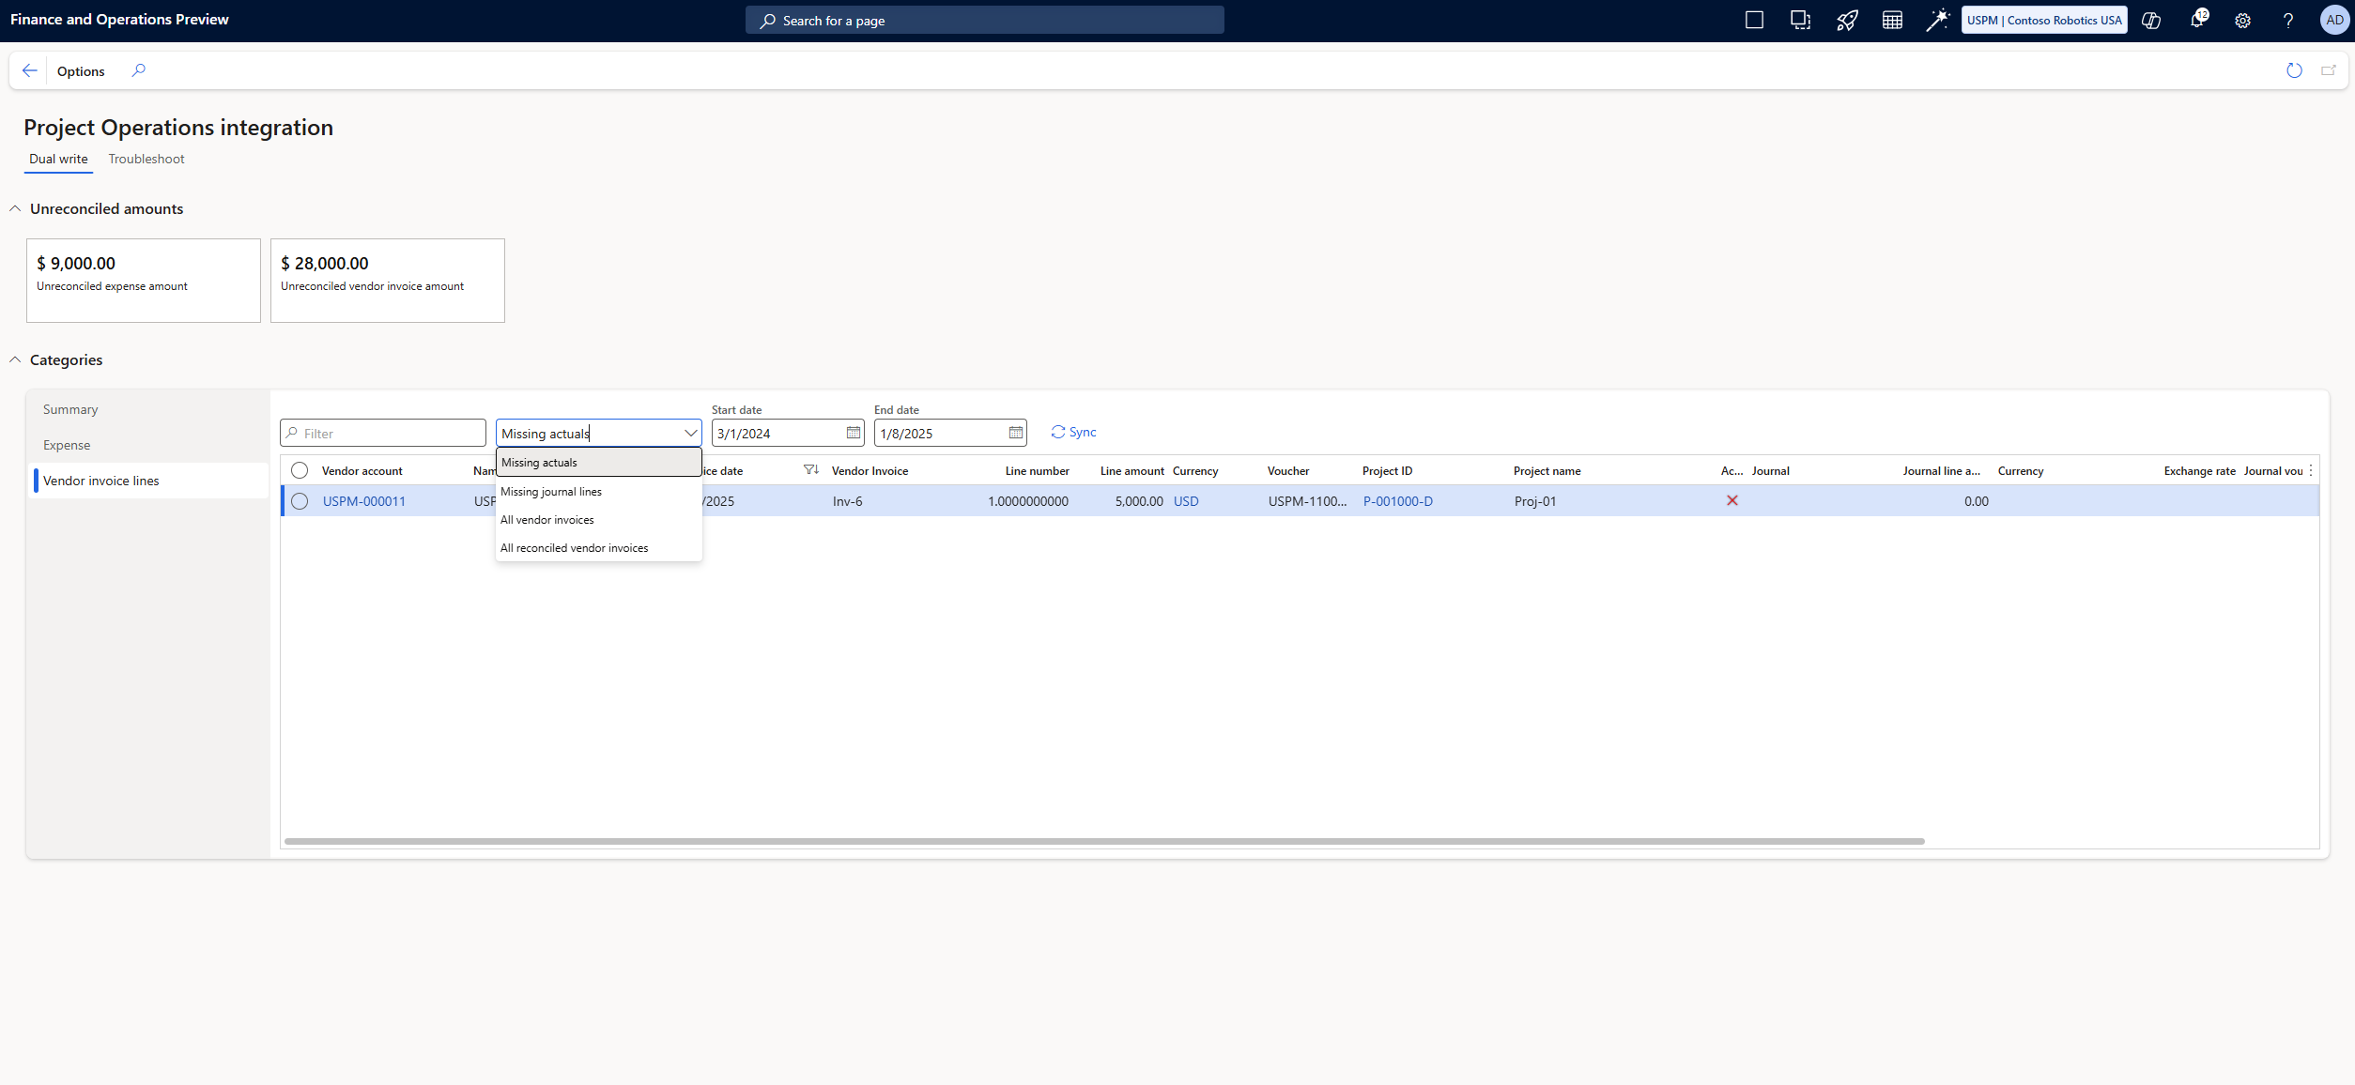2355x1085 pixels.
Task: Click the Voucher column header
Action: tap(1288, 471)
